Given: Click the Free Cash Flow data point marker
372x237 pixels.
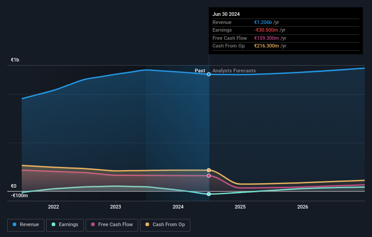Looking at the screenshot, I should coord(209,175).
